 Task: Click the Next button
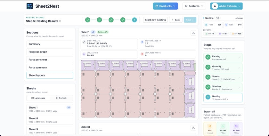[190, 20]
